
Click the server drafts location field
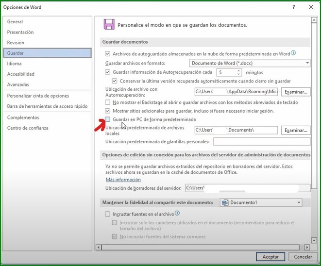[x=248, y=188]
